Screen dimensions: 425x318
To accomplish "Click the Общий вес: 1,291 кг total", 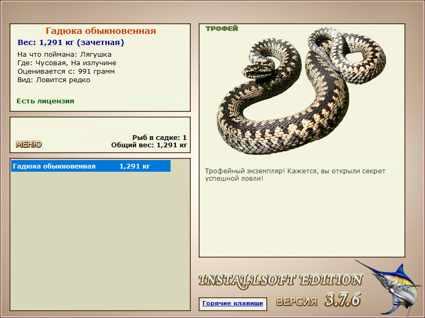I will (x=149, y=145).
